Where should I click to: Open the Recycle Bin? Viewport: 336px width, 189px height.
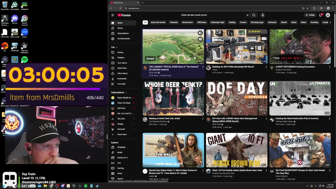click(5, 6)
